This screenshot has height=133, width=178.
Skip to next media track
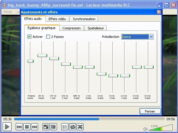[x=35, y=127]
